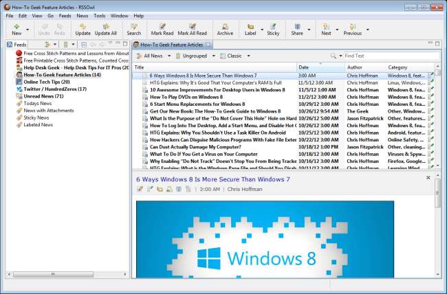Close the article preview pane
This screenshot has width=447, height=294.
428,177
